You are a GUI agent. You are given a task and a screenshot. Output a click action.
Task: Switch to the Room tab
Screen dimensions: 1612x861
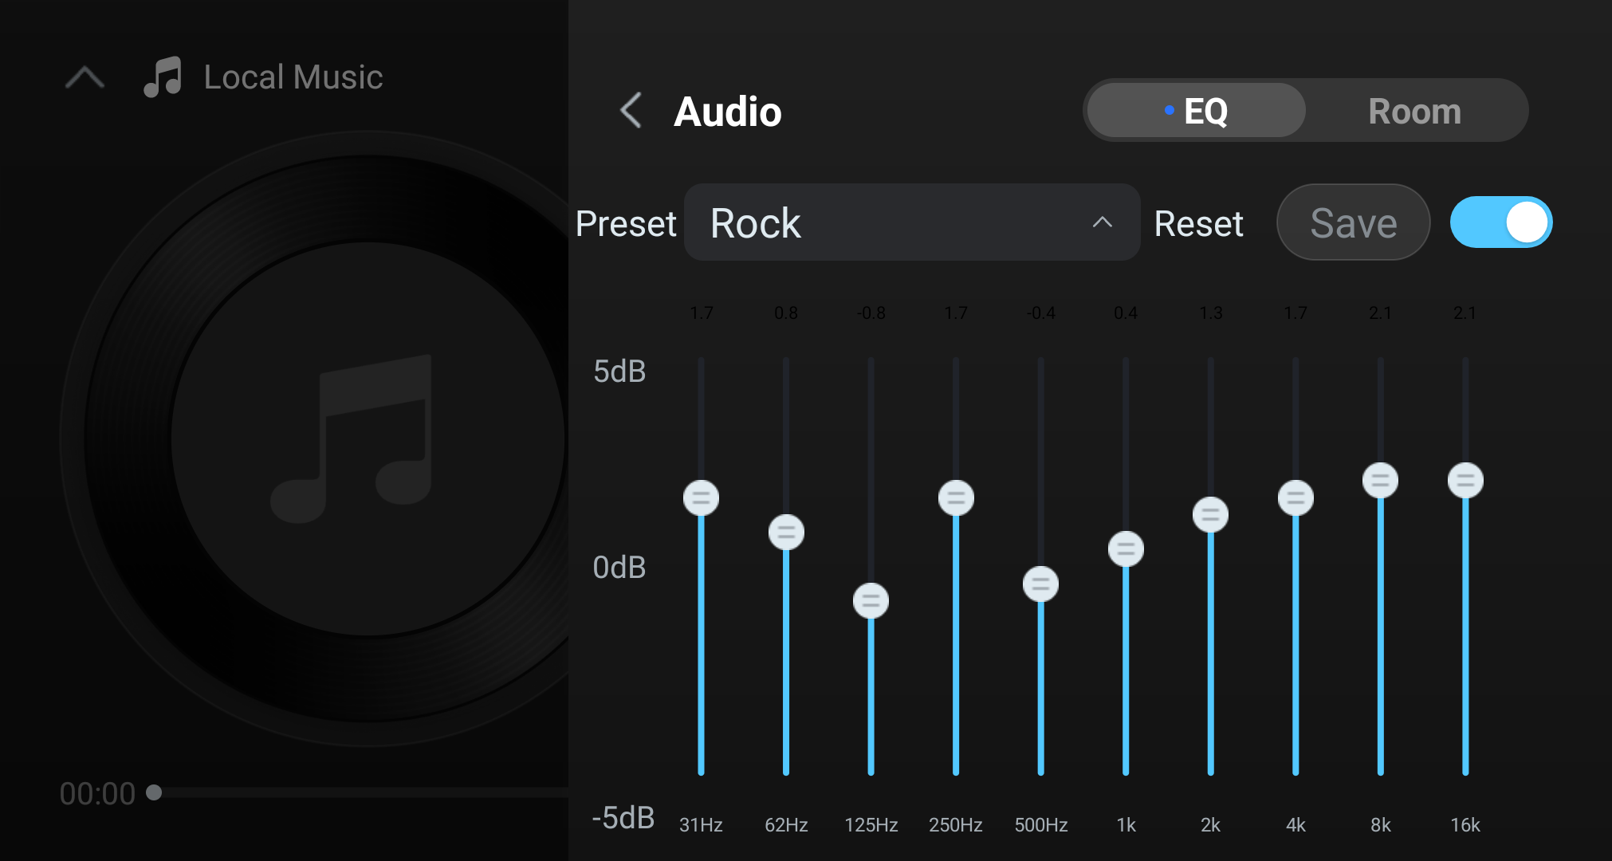pyautogui.click(x=1414, y=110)
